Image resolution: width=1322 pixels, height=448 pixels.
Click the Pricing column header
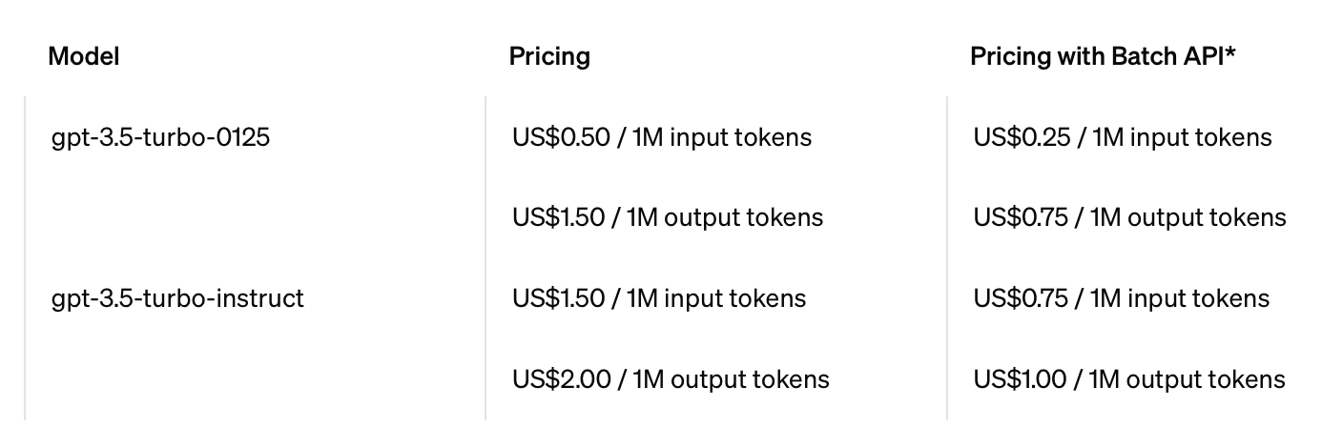[x=549, y=56]
